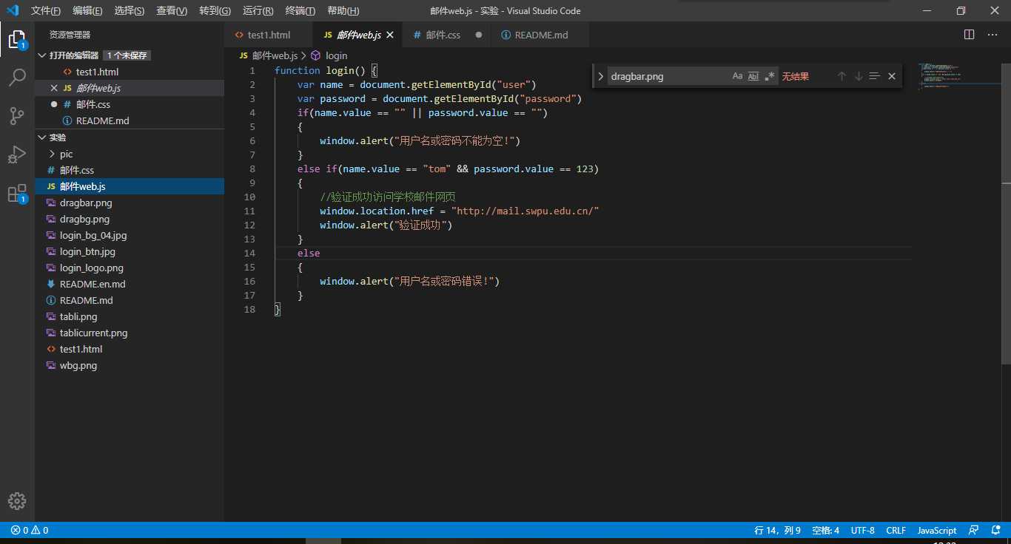
Task: Click the split editor icon
Action: [970, 35]
